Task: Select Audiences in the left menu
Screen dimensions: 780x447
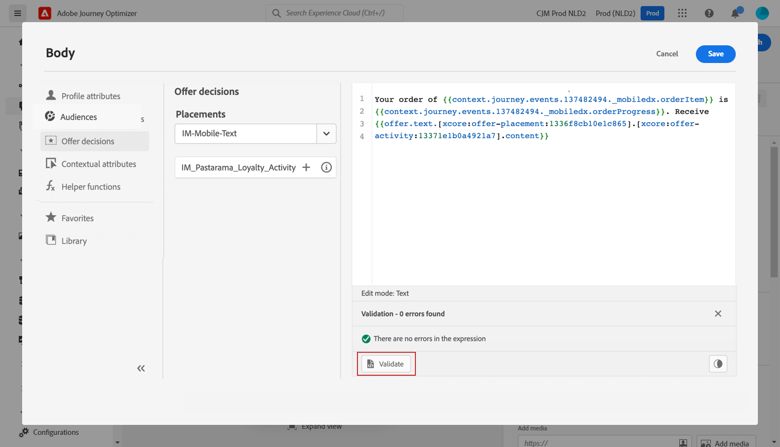Action: (x=78, y=117)
